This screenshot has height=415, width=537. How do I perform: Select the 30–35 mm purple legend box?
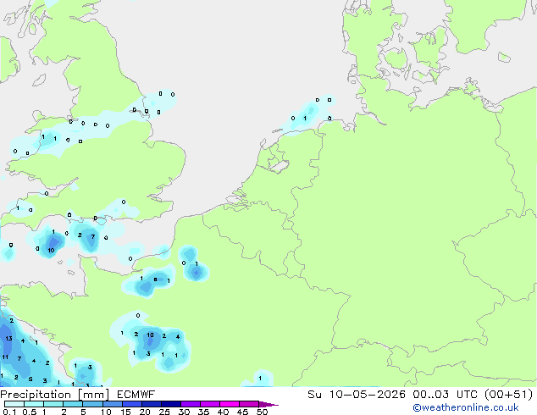[x=191, y=404]
